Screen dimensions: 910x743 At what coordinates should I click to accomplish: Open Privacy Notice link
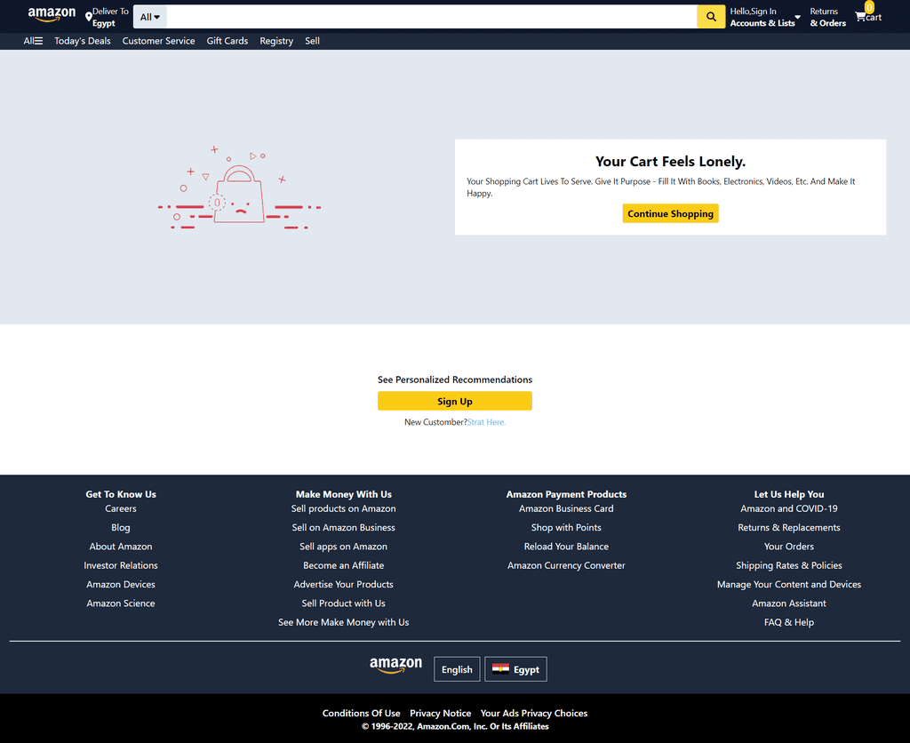pyautogui.click(x=441, y=713)
